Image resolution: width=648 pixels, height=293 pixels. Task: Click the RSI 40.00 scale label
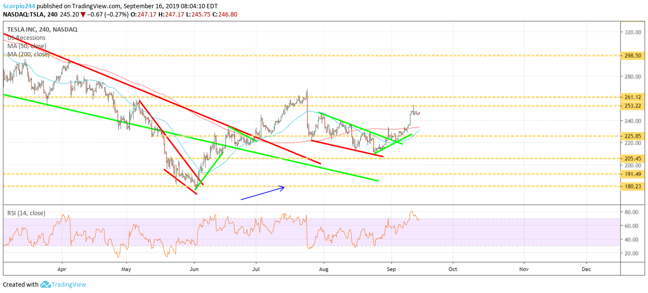[x=632, y=240]
